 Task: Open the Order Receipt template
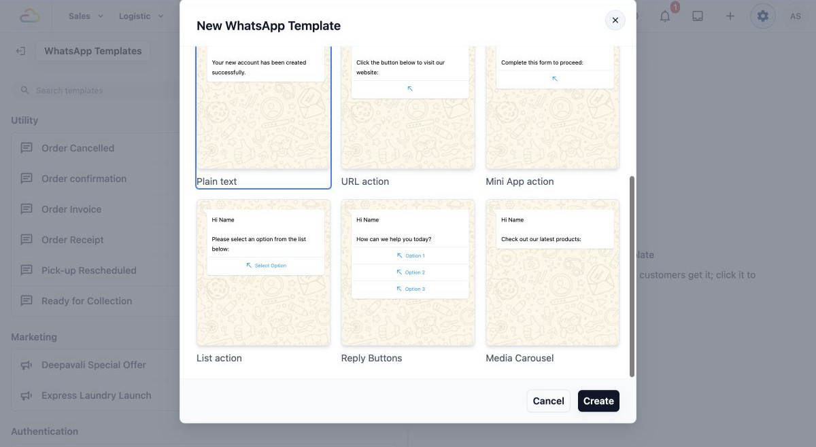click(95, 240)
